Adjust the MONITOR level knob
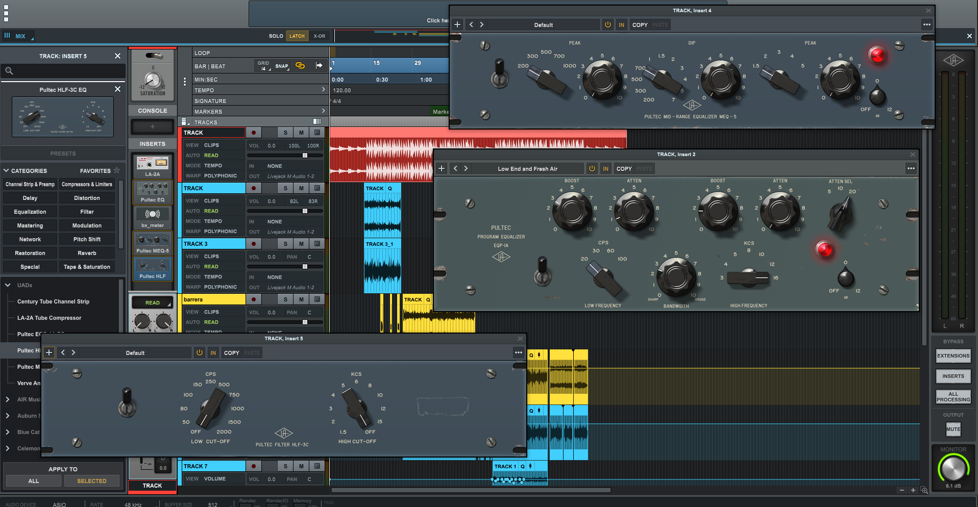 click(x=953, y=468)
